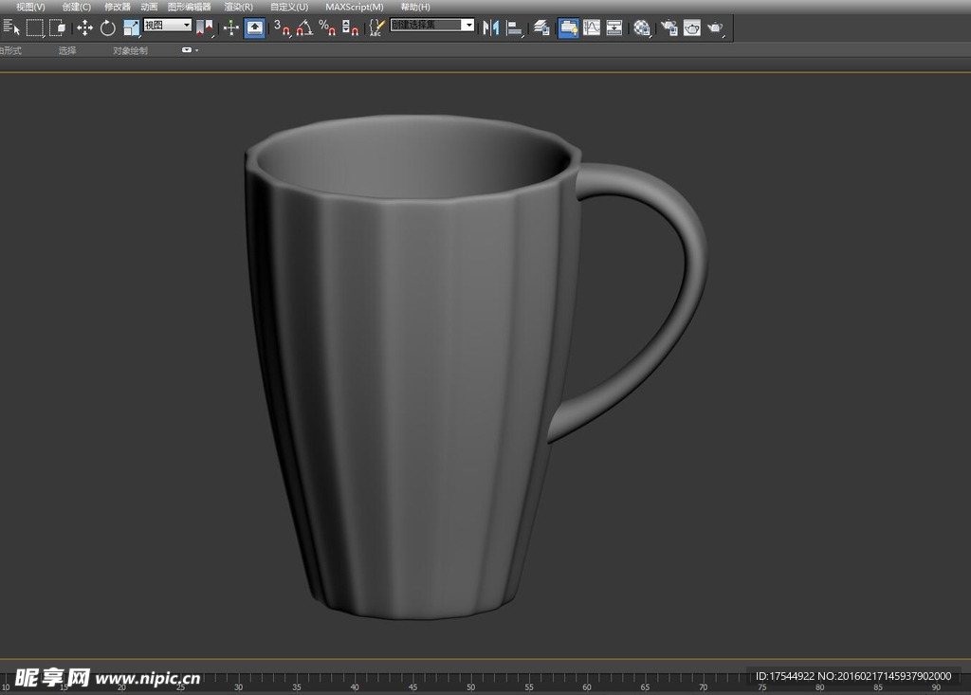Click the Align tool icon

(x=514, y=27)
